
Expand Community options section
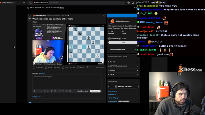coord(123,50)
